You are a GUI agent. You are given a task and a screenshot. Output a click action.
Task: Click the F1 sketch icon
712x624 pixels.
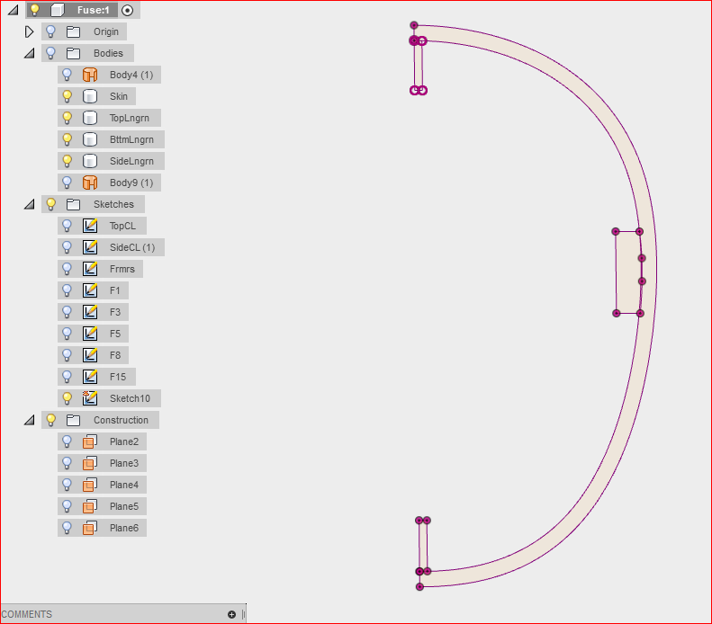click(x=90, y=290)
